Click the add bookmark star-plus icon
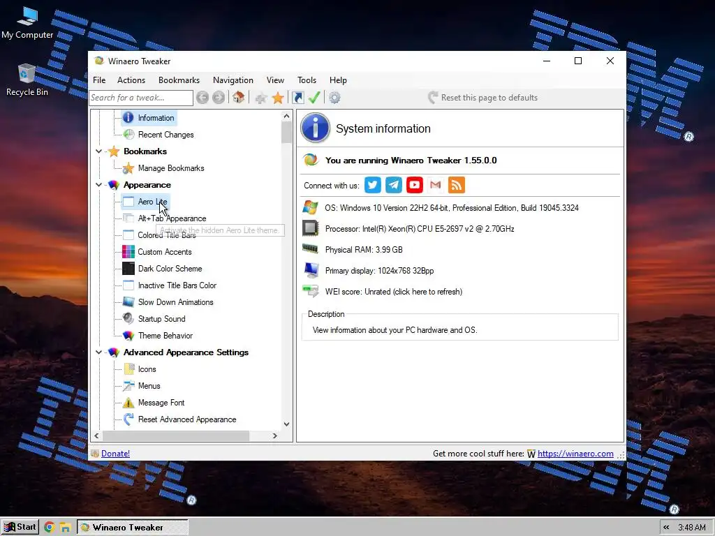Image resolution: width=715 pixels, height=536 pixels. (x=261, y=98)
